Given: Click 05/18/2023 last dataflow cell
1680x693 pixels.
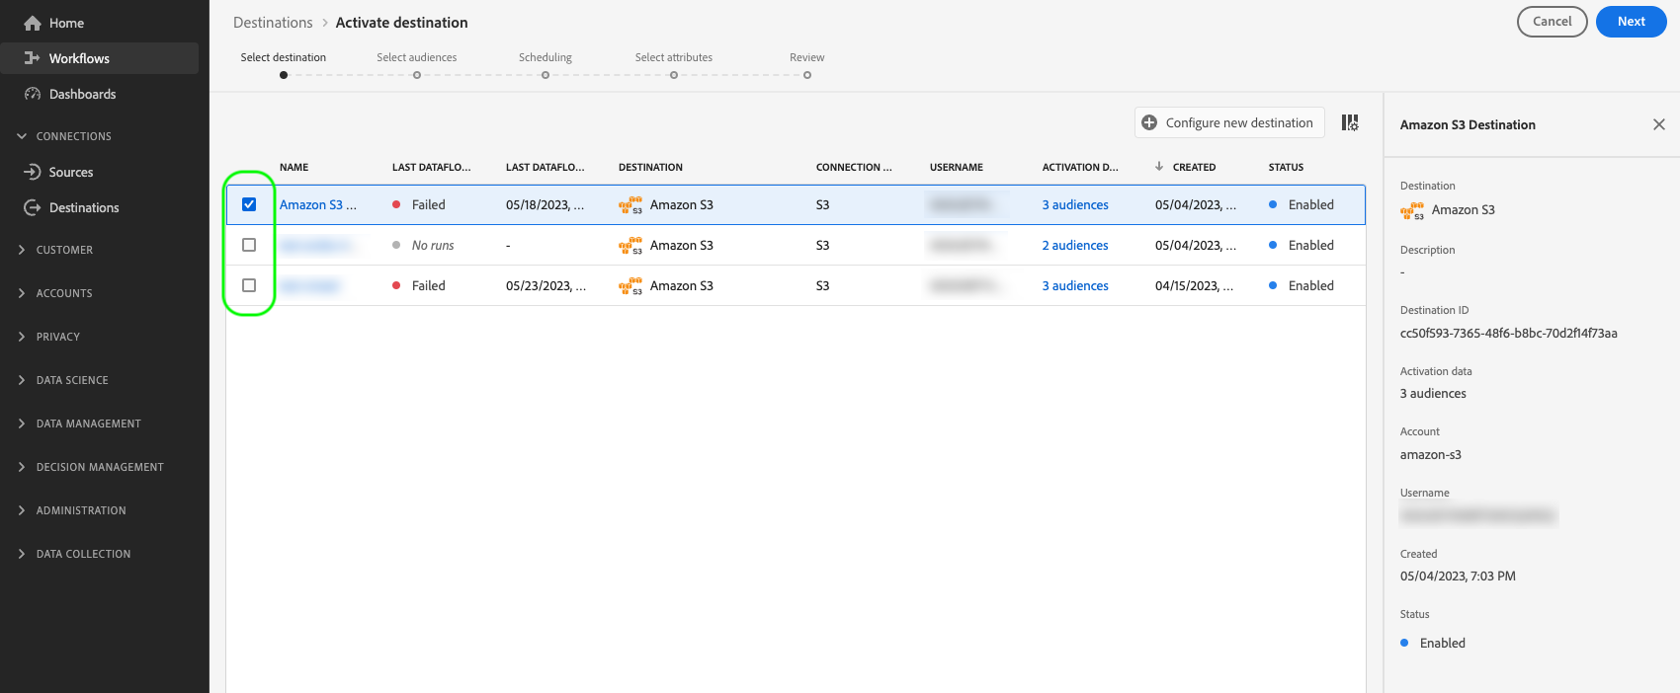Looking at the screenshot, I should point(545,204).
